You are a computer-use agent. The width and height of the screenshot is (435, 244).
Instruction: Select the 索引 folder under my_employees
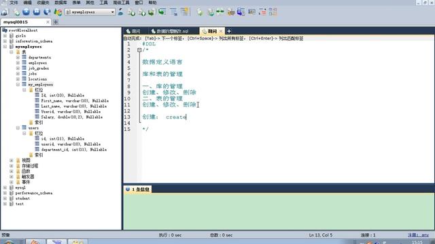pyautogui.click(x=39, y=123)
